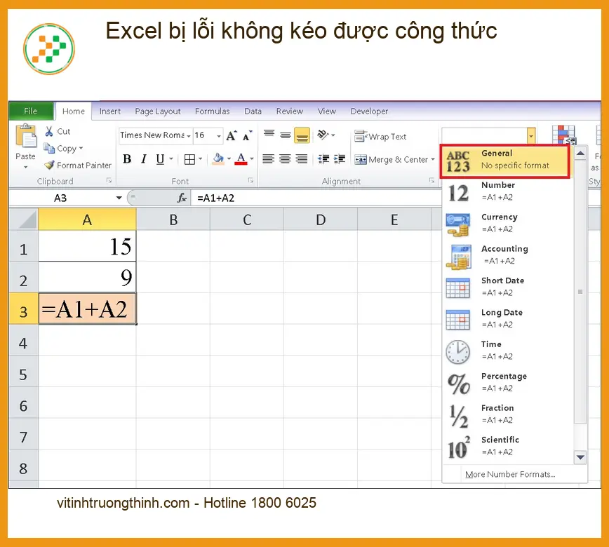The width and height of the screenshot is (609, 547).
Task: Decrease font size with Shrink Font
Action: click(x=247, y=135)
